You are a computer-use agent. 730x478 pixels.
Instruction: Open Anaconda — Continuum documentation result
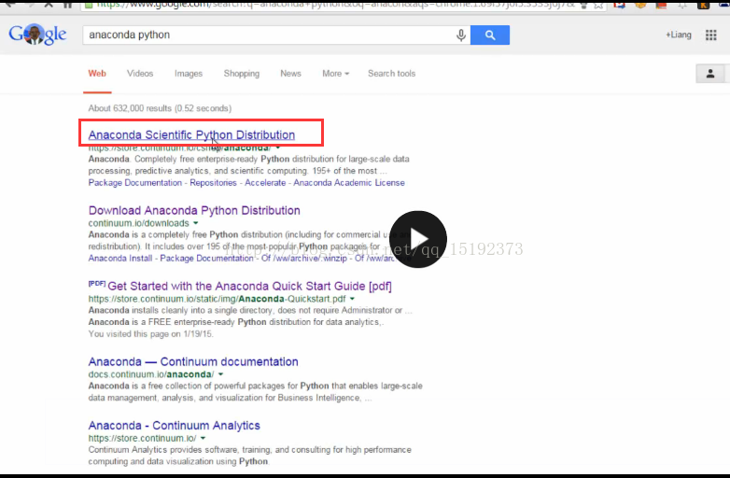click(193, 361)
